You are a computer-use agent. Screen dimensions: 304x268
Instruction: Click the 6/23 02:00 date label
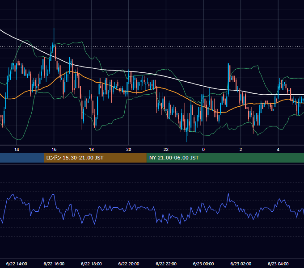pos(241,264)
